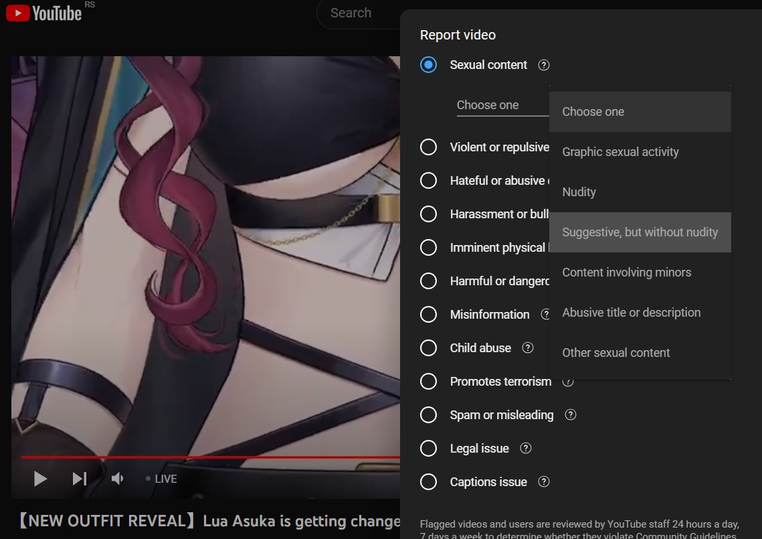This screenshot has width=762, height=539.
Task: Open help icon beside Child abuse
Action: tap(528, 348)
